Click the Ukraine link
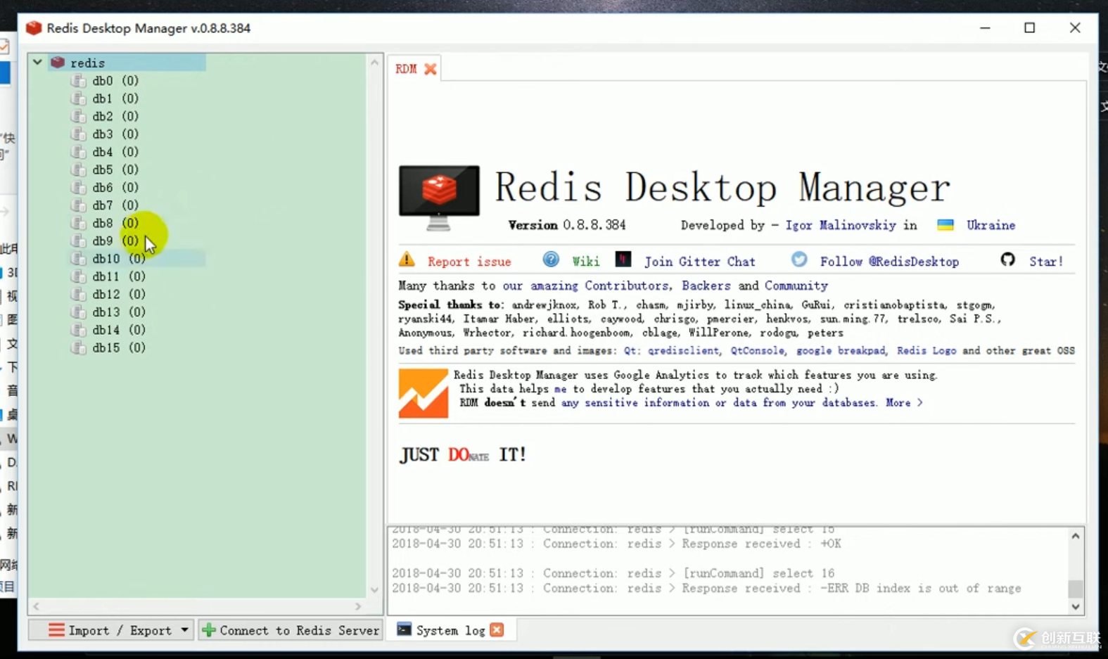Image resolution: width=1108 pixels, height=659 pixels. pos(991,225)
